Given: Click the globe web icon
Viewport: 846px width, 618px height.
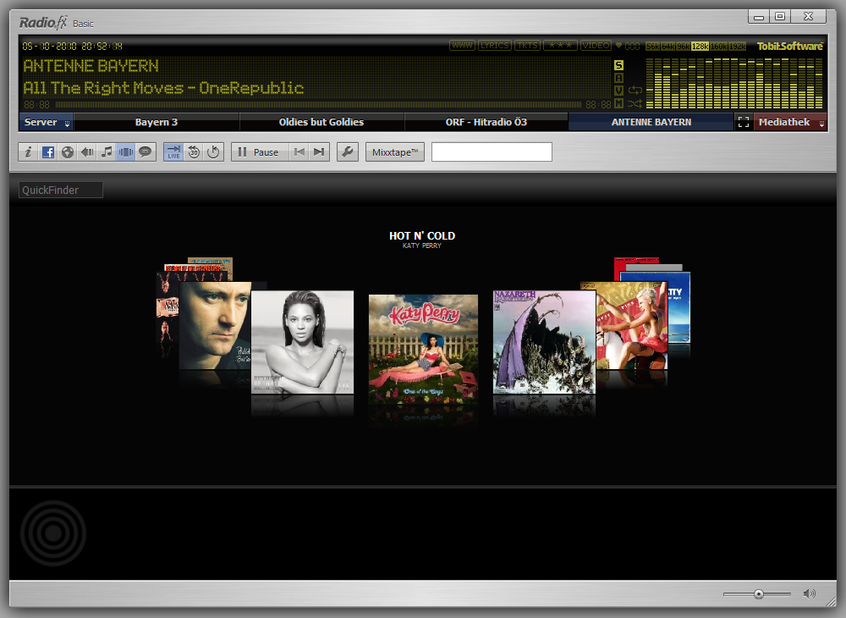Looking at the screenshot, I should tap(68, 152).
